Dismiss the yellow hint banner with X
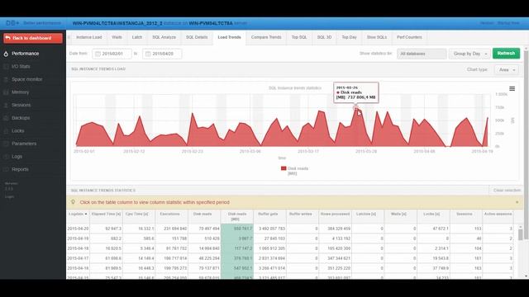Viewport: 529px width, 297px height. click(x=517, y=202)
